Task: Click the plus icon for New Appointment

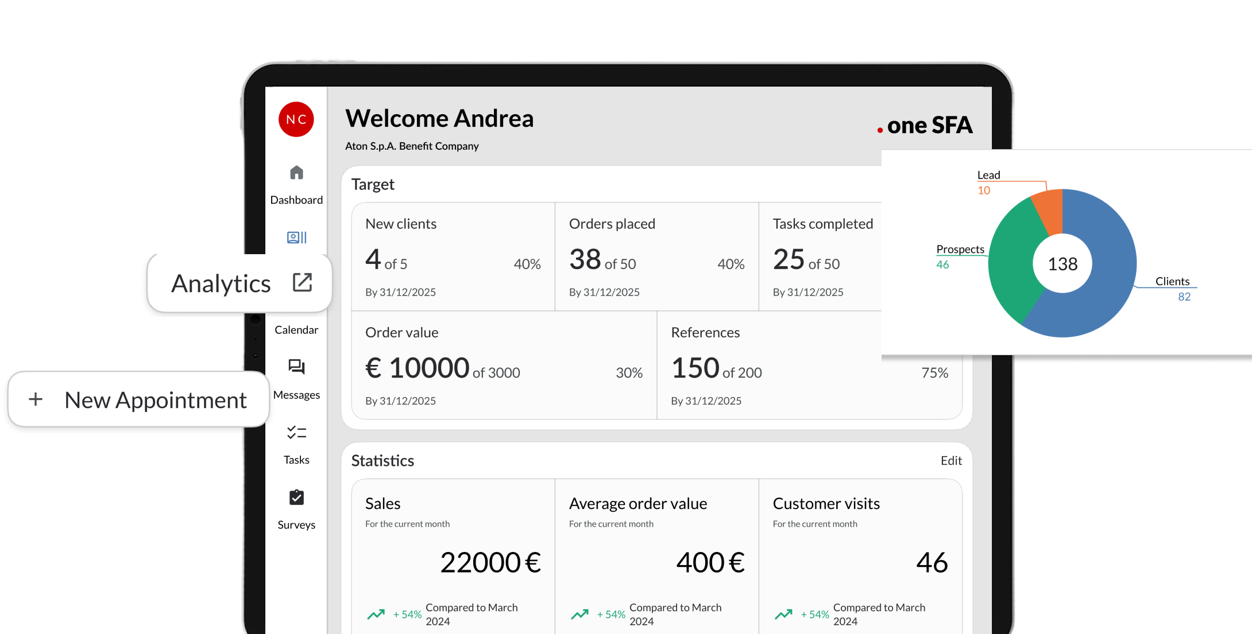Action: point(36,399)
